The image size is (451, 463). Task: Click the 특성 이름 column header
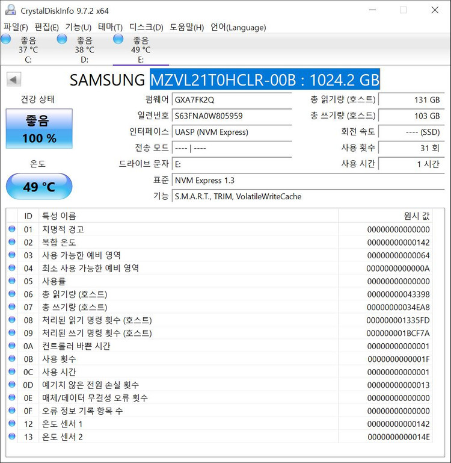point(188,216)
